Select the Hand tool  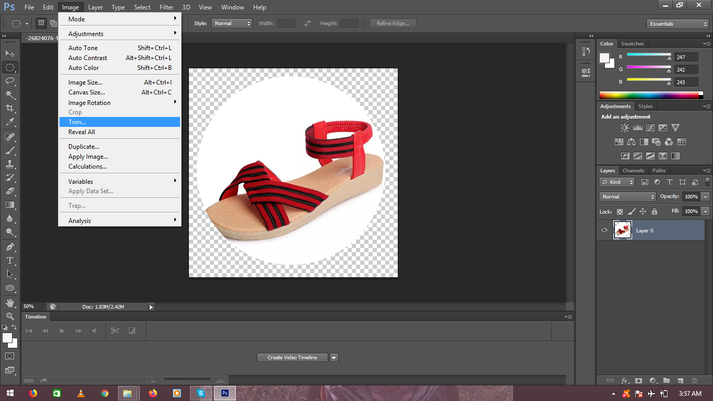point(10,303)
